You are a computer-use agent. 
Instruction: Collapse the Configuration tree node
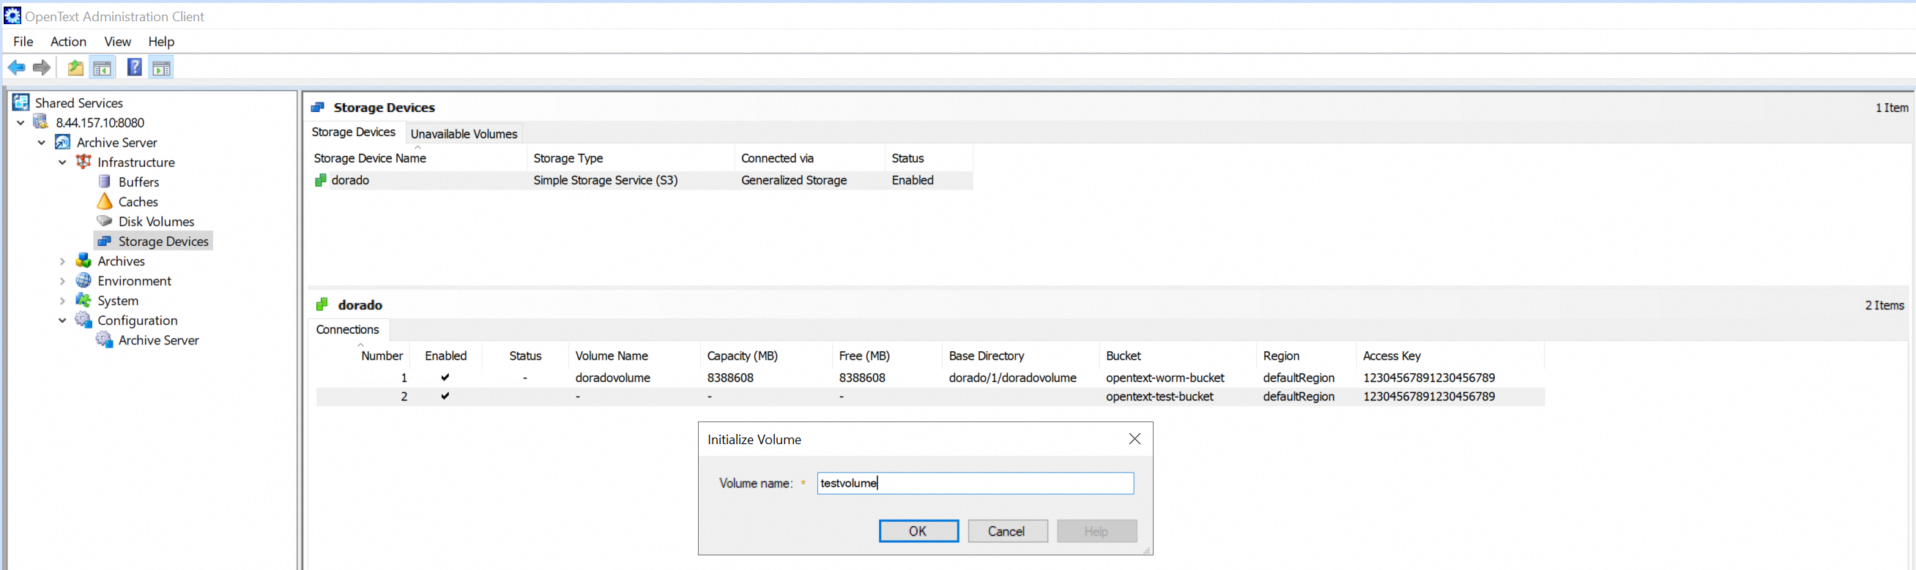[x=62, y=320]
